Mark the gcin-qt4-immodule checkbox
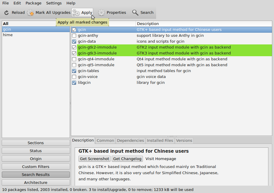Screen dimensions: 274x193 coord(74,59)
